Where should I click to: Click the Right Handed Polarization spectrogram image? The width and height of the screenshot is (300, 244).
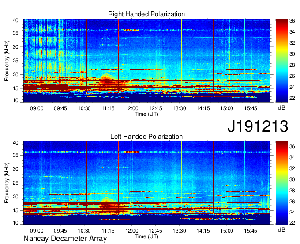(x=146, y=61)
